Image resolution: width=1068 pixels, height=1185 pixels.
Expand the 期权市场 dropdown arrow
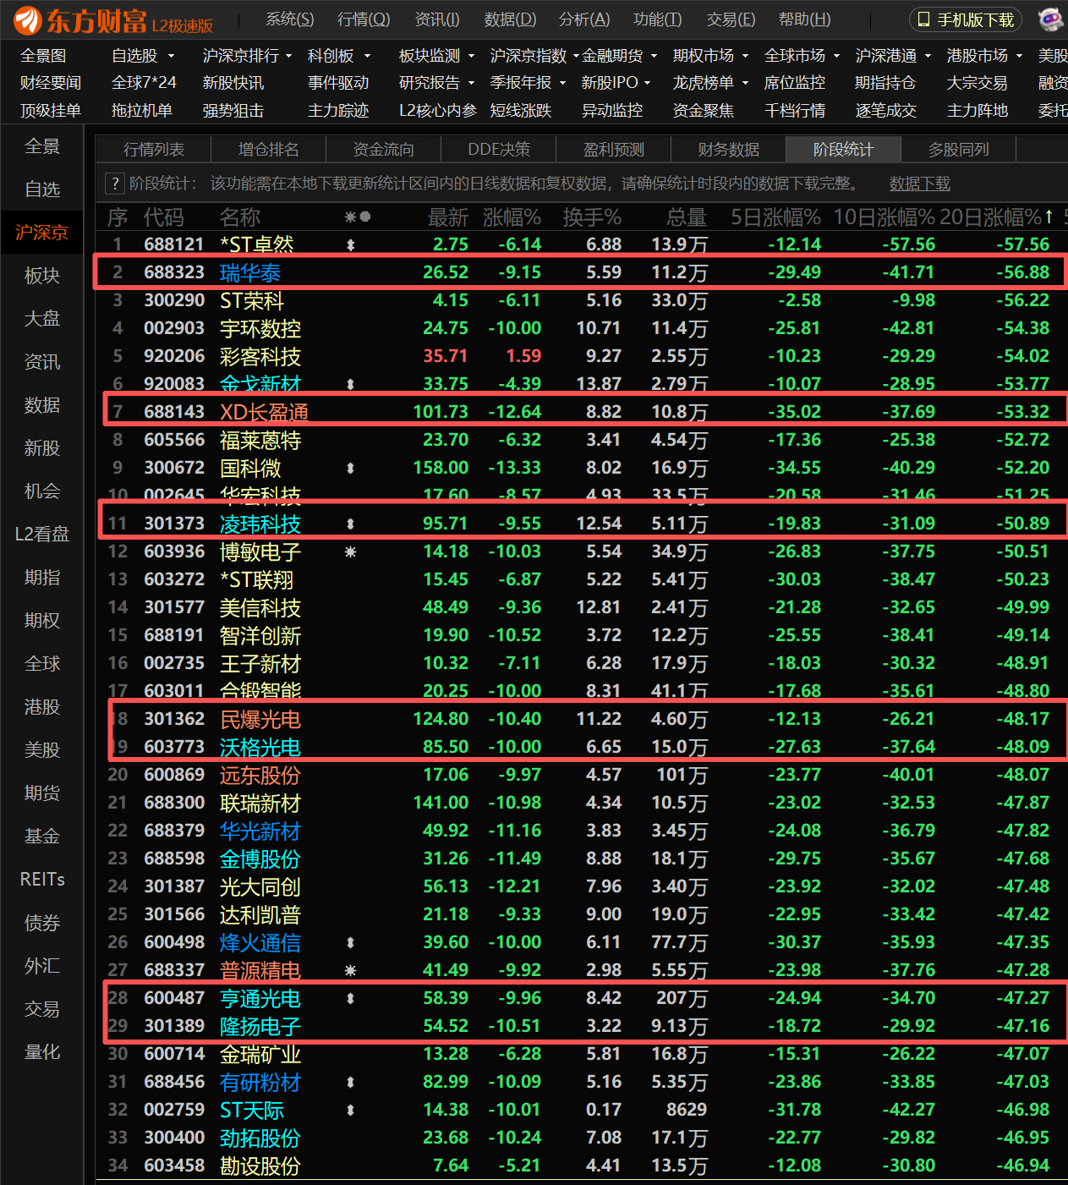coord(745,57)
